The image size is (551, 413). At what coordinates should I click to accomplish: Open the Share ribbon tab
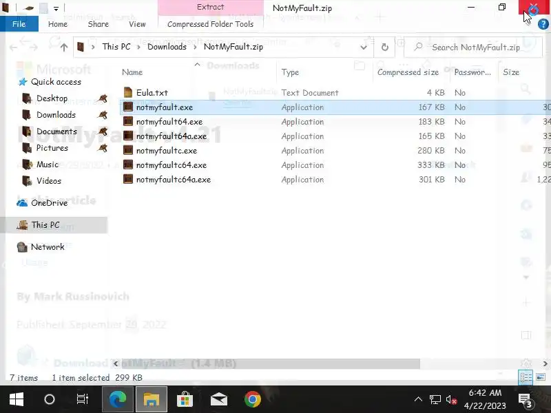click(x=98, y=24)
